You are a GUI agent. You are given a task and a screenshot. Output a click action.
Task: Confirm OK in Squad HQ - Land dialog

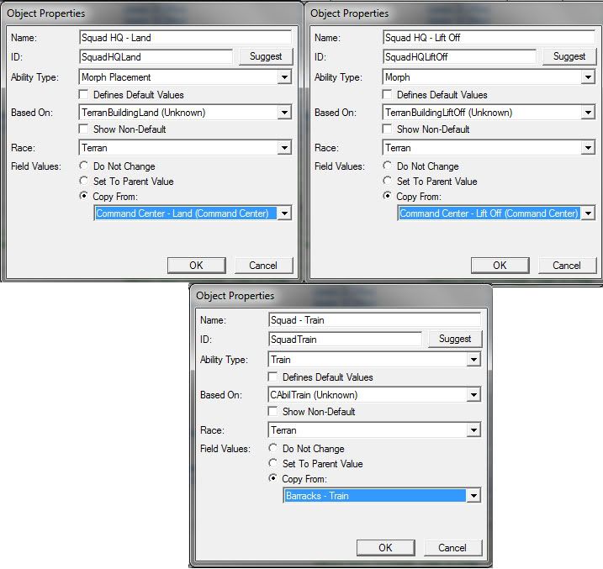pyautogui.click(x=196, y=266)
